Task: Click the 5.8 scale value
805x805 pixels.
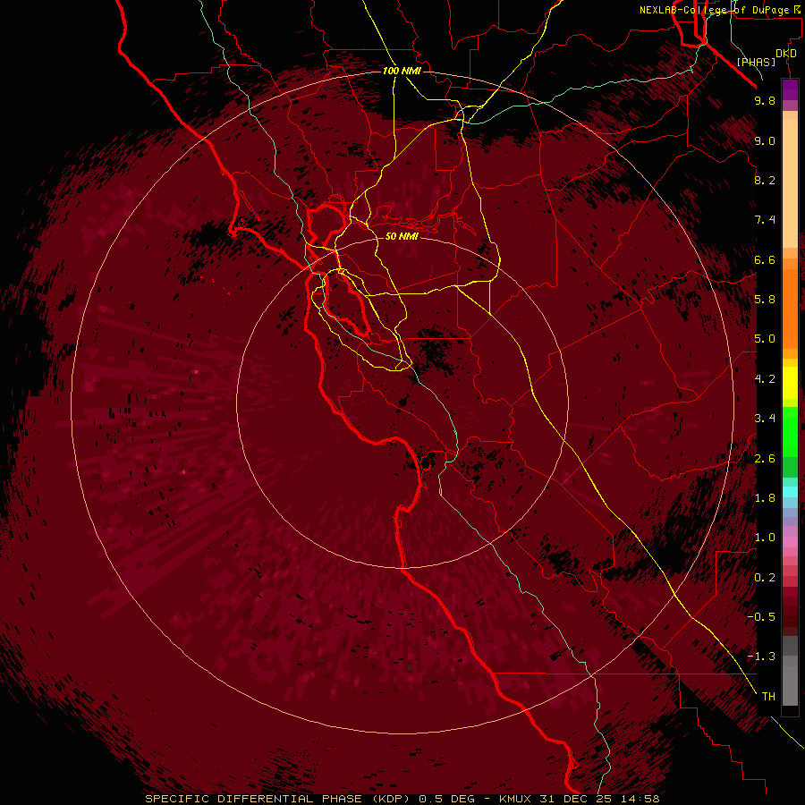Action: (765, 300)
